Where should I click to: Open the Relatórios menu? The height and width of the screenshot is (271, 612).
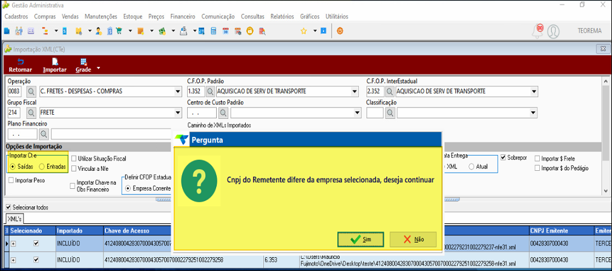click(282, 17)
